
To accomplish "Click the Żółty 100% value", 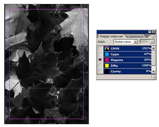I will pyautogui.click(x=147, y=65).
